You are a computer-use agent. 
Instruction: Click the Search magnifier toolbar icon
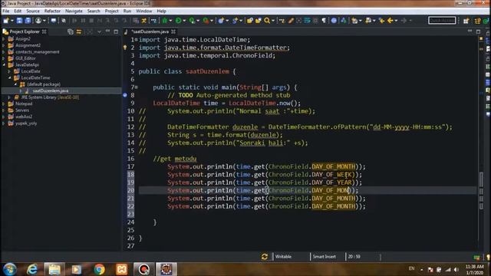coord(267,21)
